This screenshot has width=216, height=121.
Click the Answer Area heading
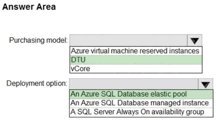point(29,7)
